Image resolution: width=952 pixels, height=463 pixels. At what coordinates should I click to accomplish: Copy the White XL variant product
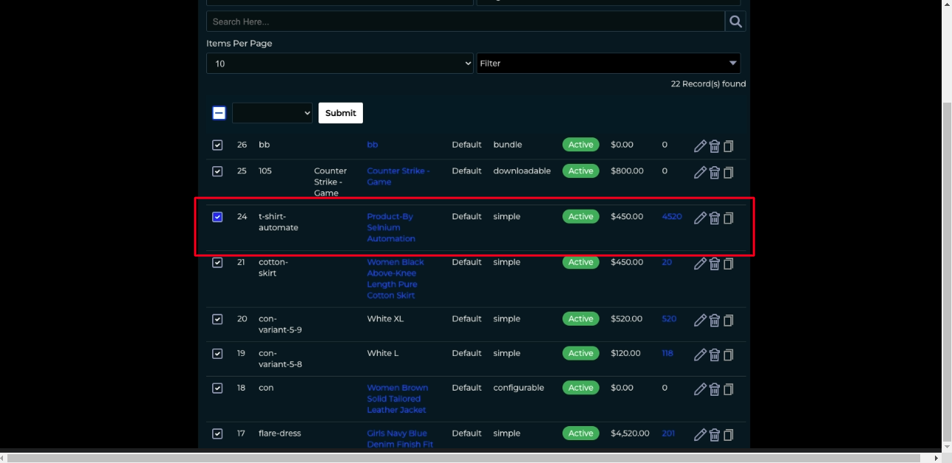[x=729, y=320]
